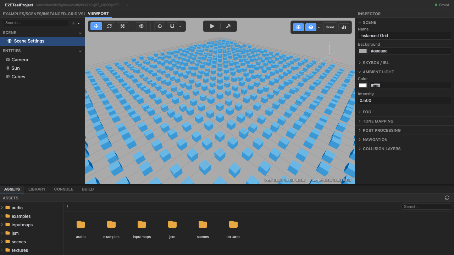Select the Rotate tool
This screenshot has width=454, height=255.
(109, 26)
